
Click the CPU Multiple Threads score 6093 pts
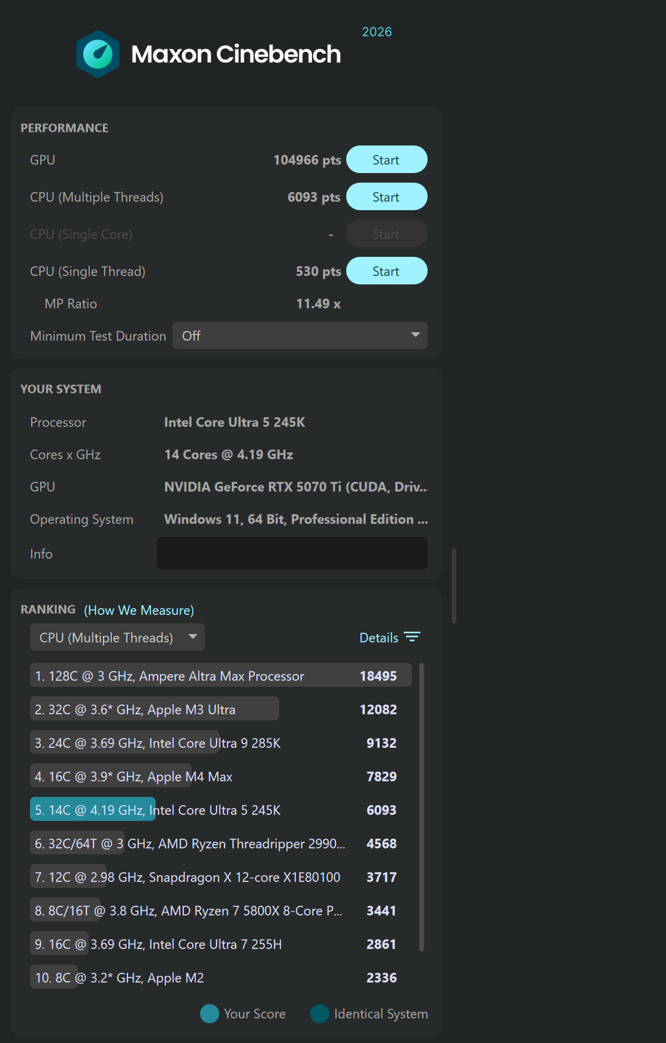(314, 197)
